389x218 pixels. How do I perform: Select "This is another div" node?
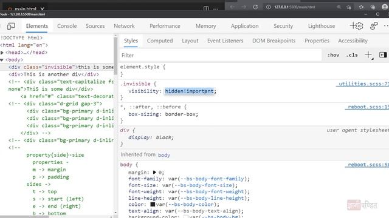tap(53, 74)
